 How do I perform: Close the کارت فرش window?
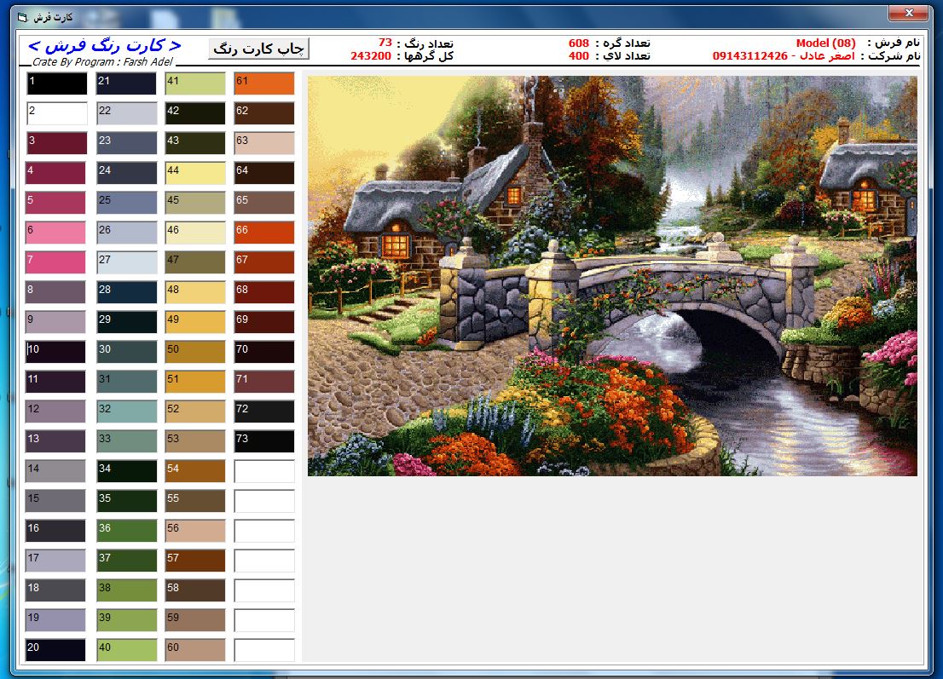908,14
